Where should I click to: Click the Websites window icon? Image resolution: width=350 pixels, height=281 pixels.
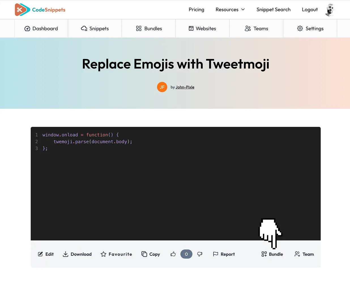pyautogui.click(x=191, y=28)
